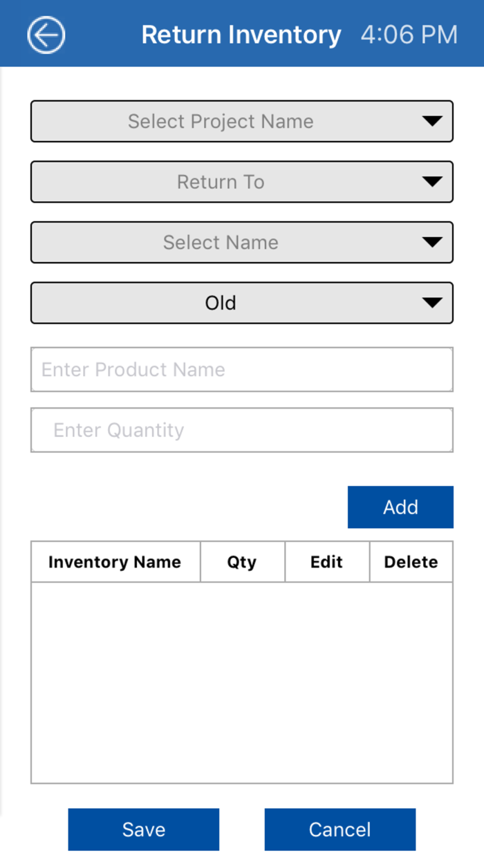The image size is (484, 860).
Task: Click the Enter Quantity field
Action: pos(242,430)
